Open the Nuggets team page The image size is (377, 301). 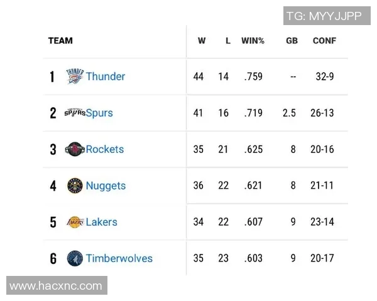coord(106,186)
